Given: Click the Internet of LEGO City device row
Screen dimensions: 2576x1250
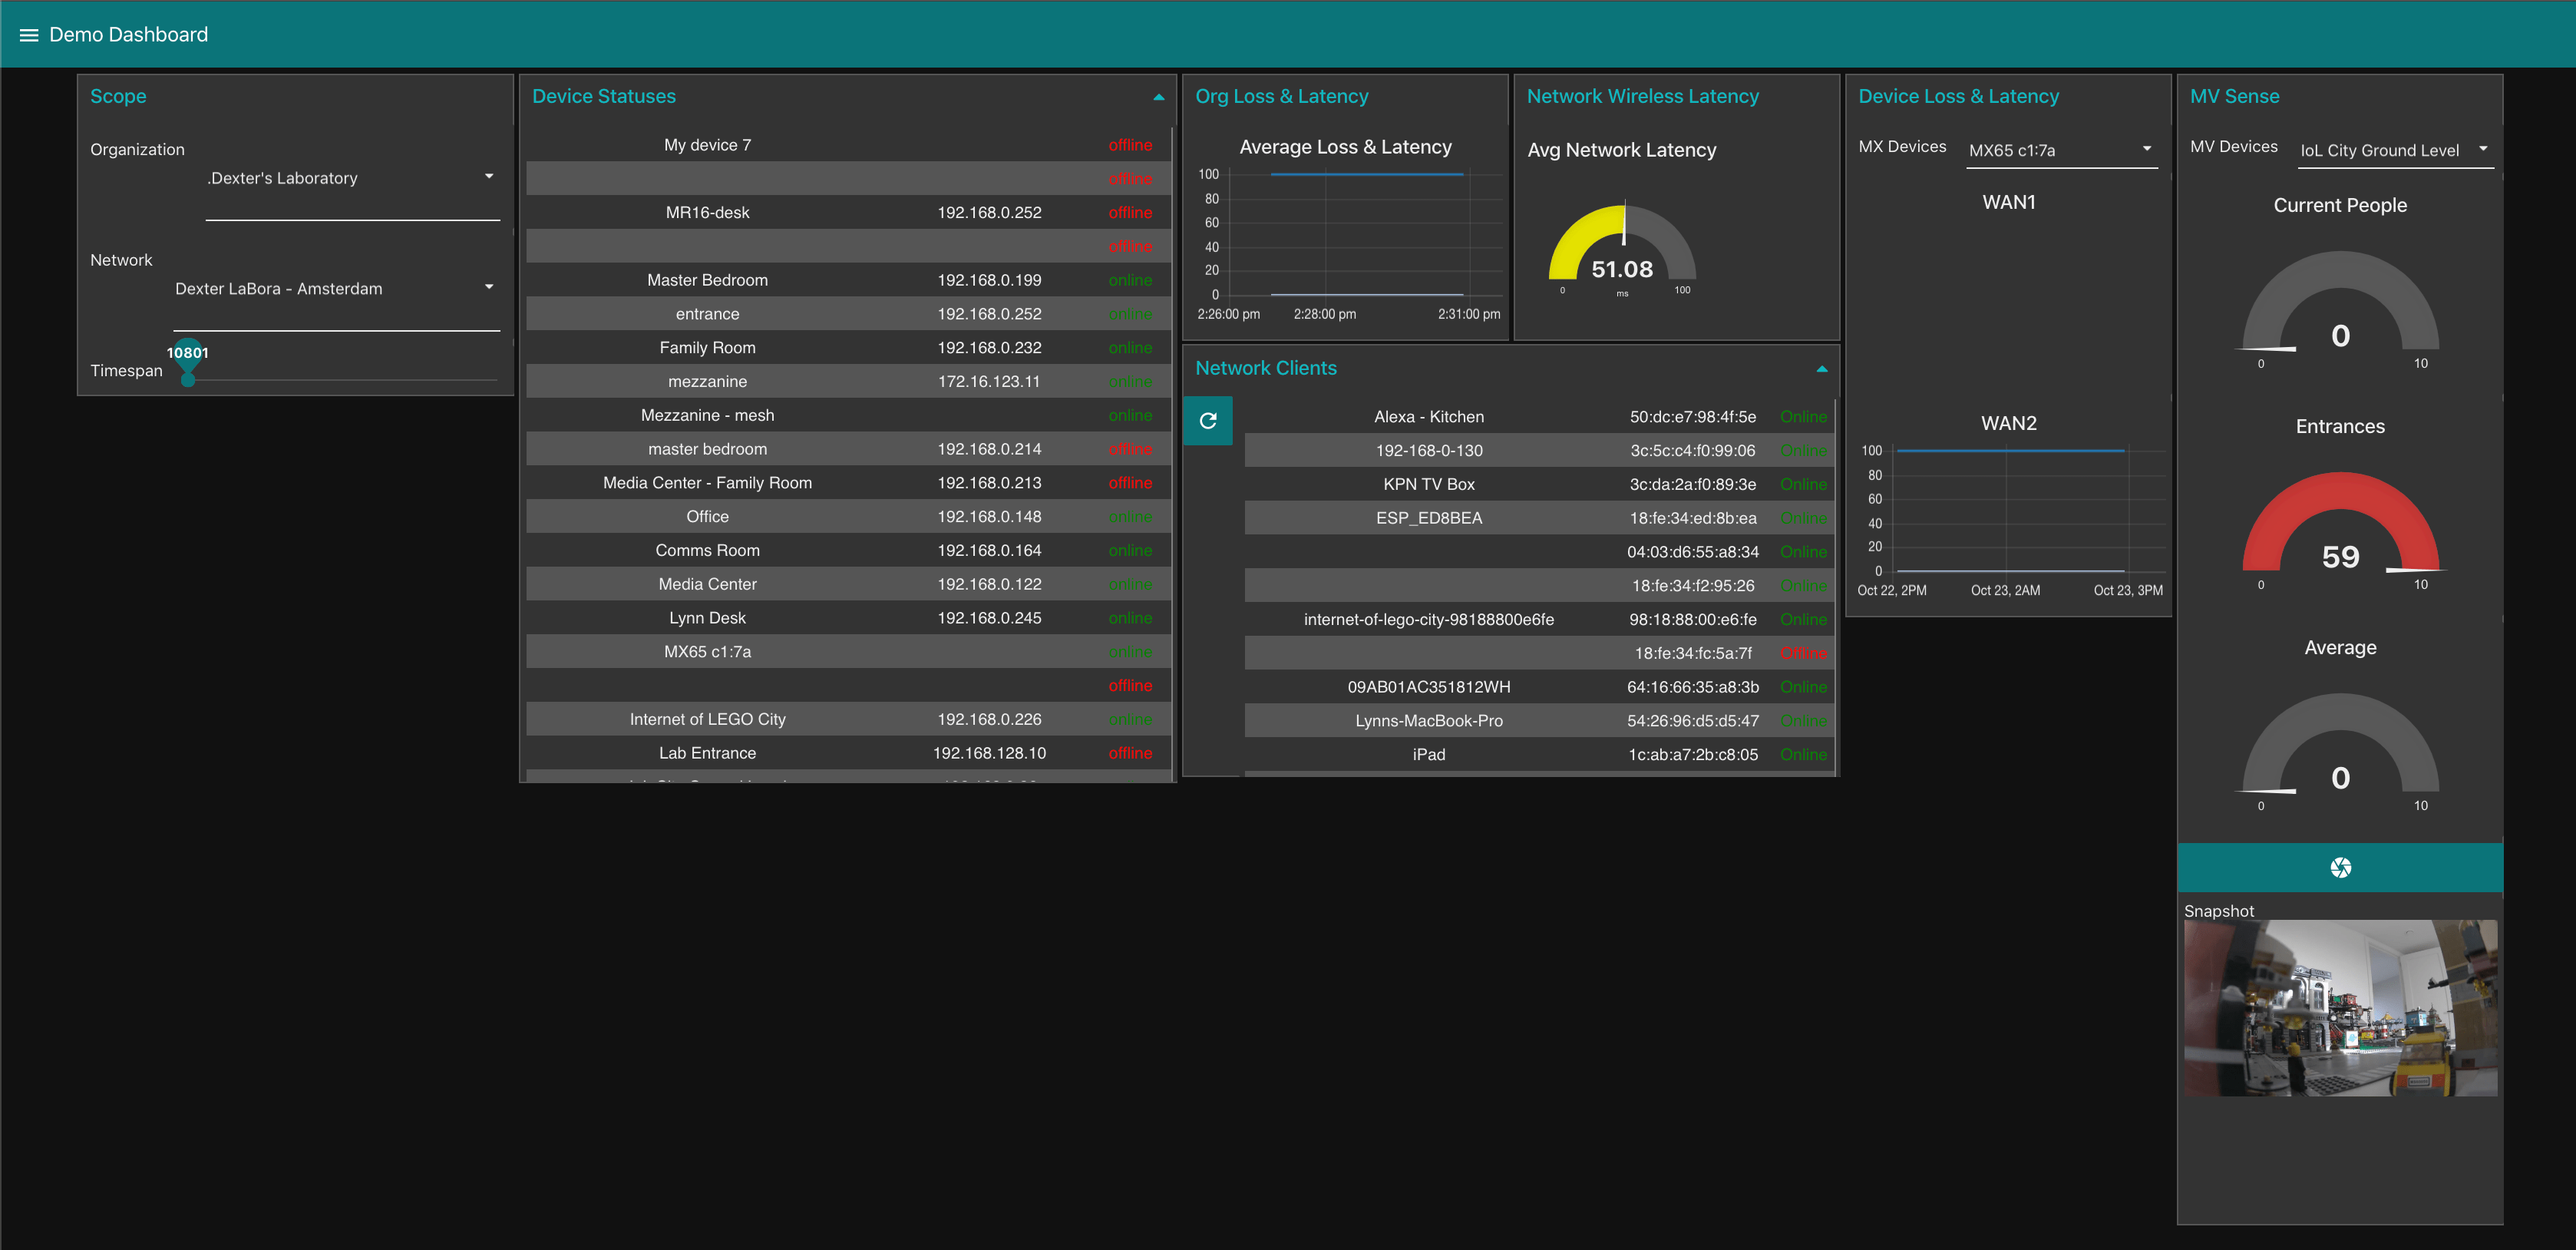Looking at the screenshot, I should (x=707, y=718).
